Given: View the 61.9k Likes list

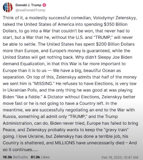Looking at the screenshot, I should [x=40, y=157].
